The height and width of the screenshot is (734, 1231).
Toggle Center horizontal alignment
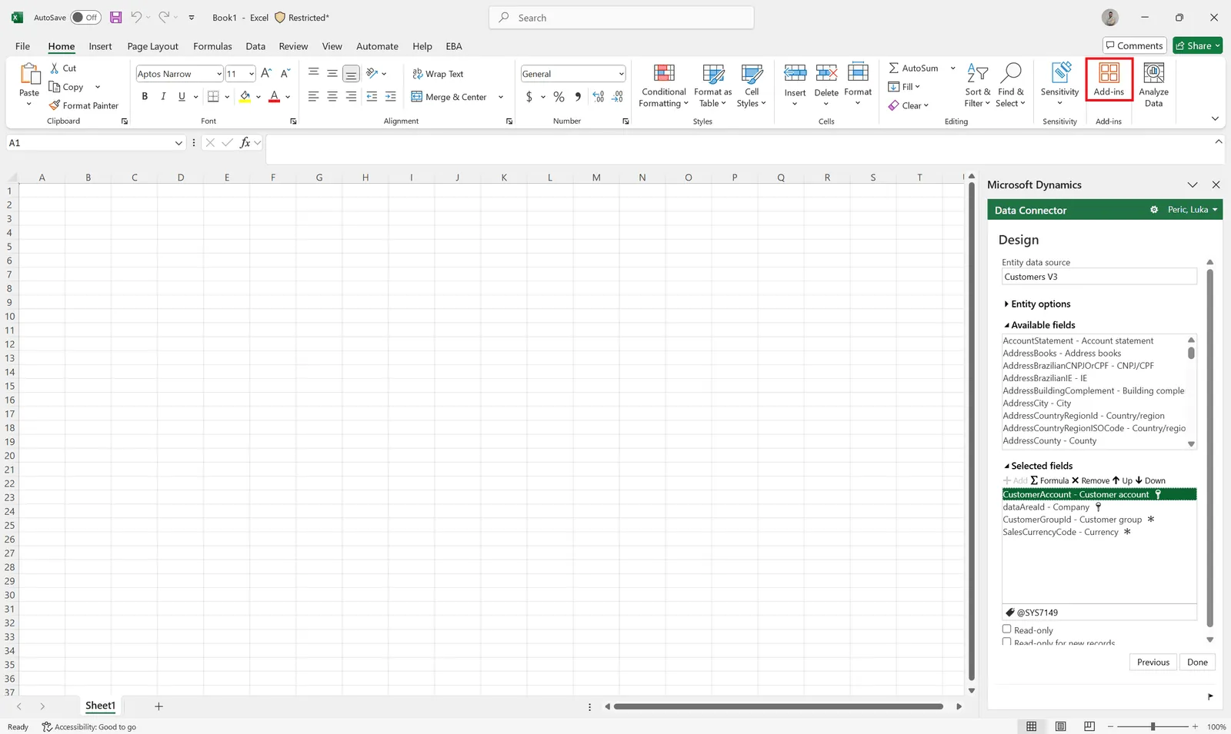(332, 97)
